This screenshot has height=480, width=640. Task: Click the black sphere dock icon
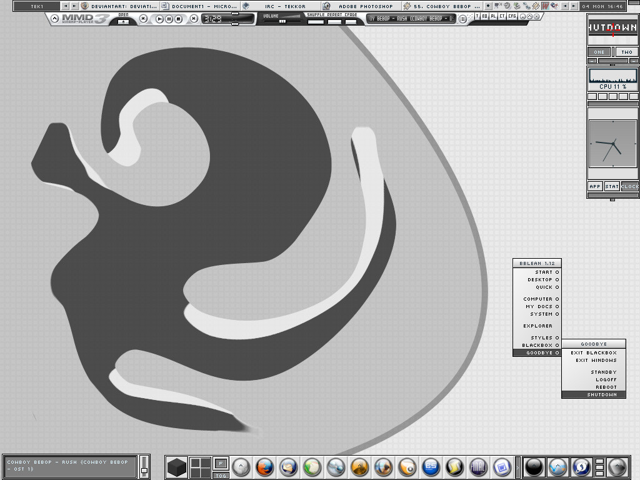(534, 467)
